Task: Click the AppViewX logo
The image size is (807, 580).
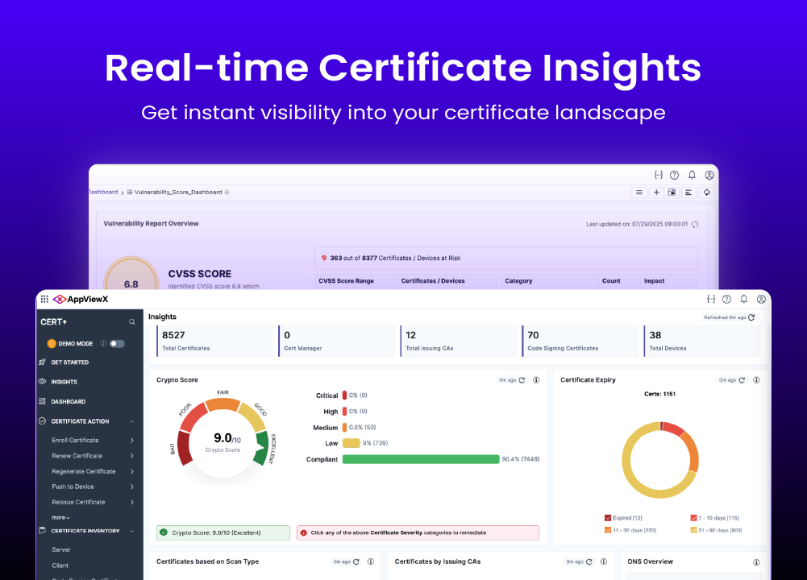Action: [x=81, y=299]
